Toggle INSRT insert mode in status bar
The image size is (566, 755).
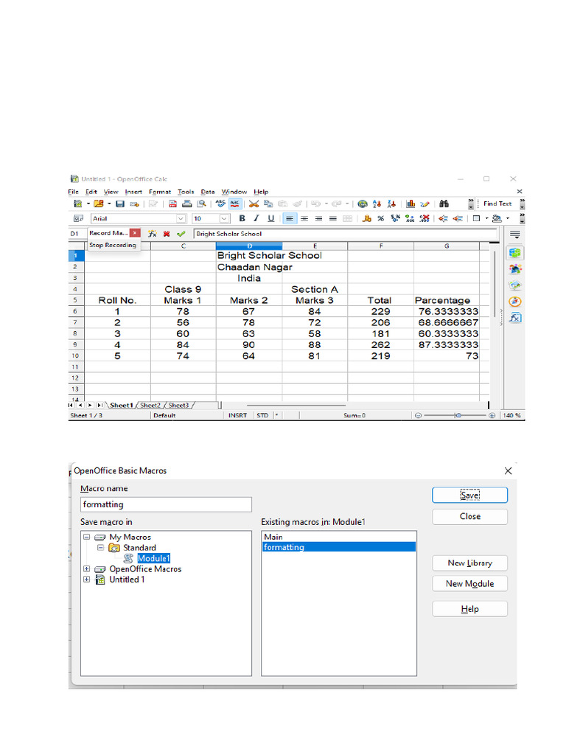tap(237, 415)
